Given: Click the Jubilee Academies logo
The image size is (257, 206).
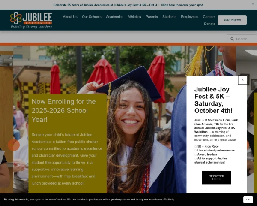Looking at the screenshot, I should 31,20.
